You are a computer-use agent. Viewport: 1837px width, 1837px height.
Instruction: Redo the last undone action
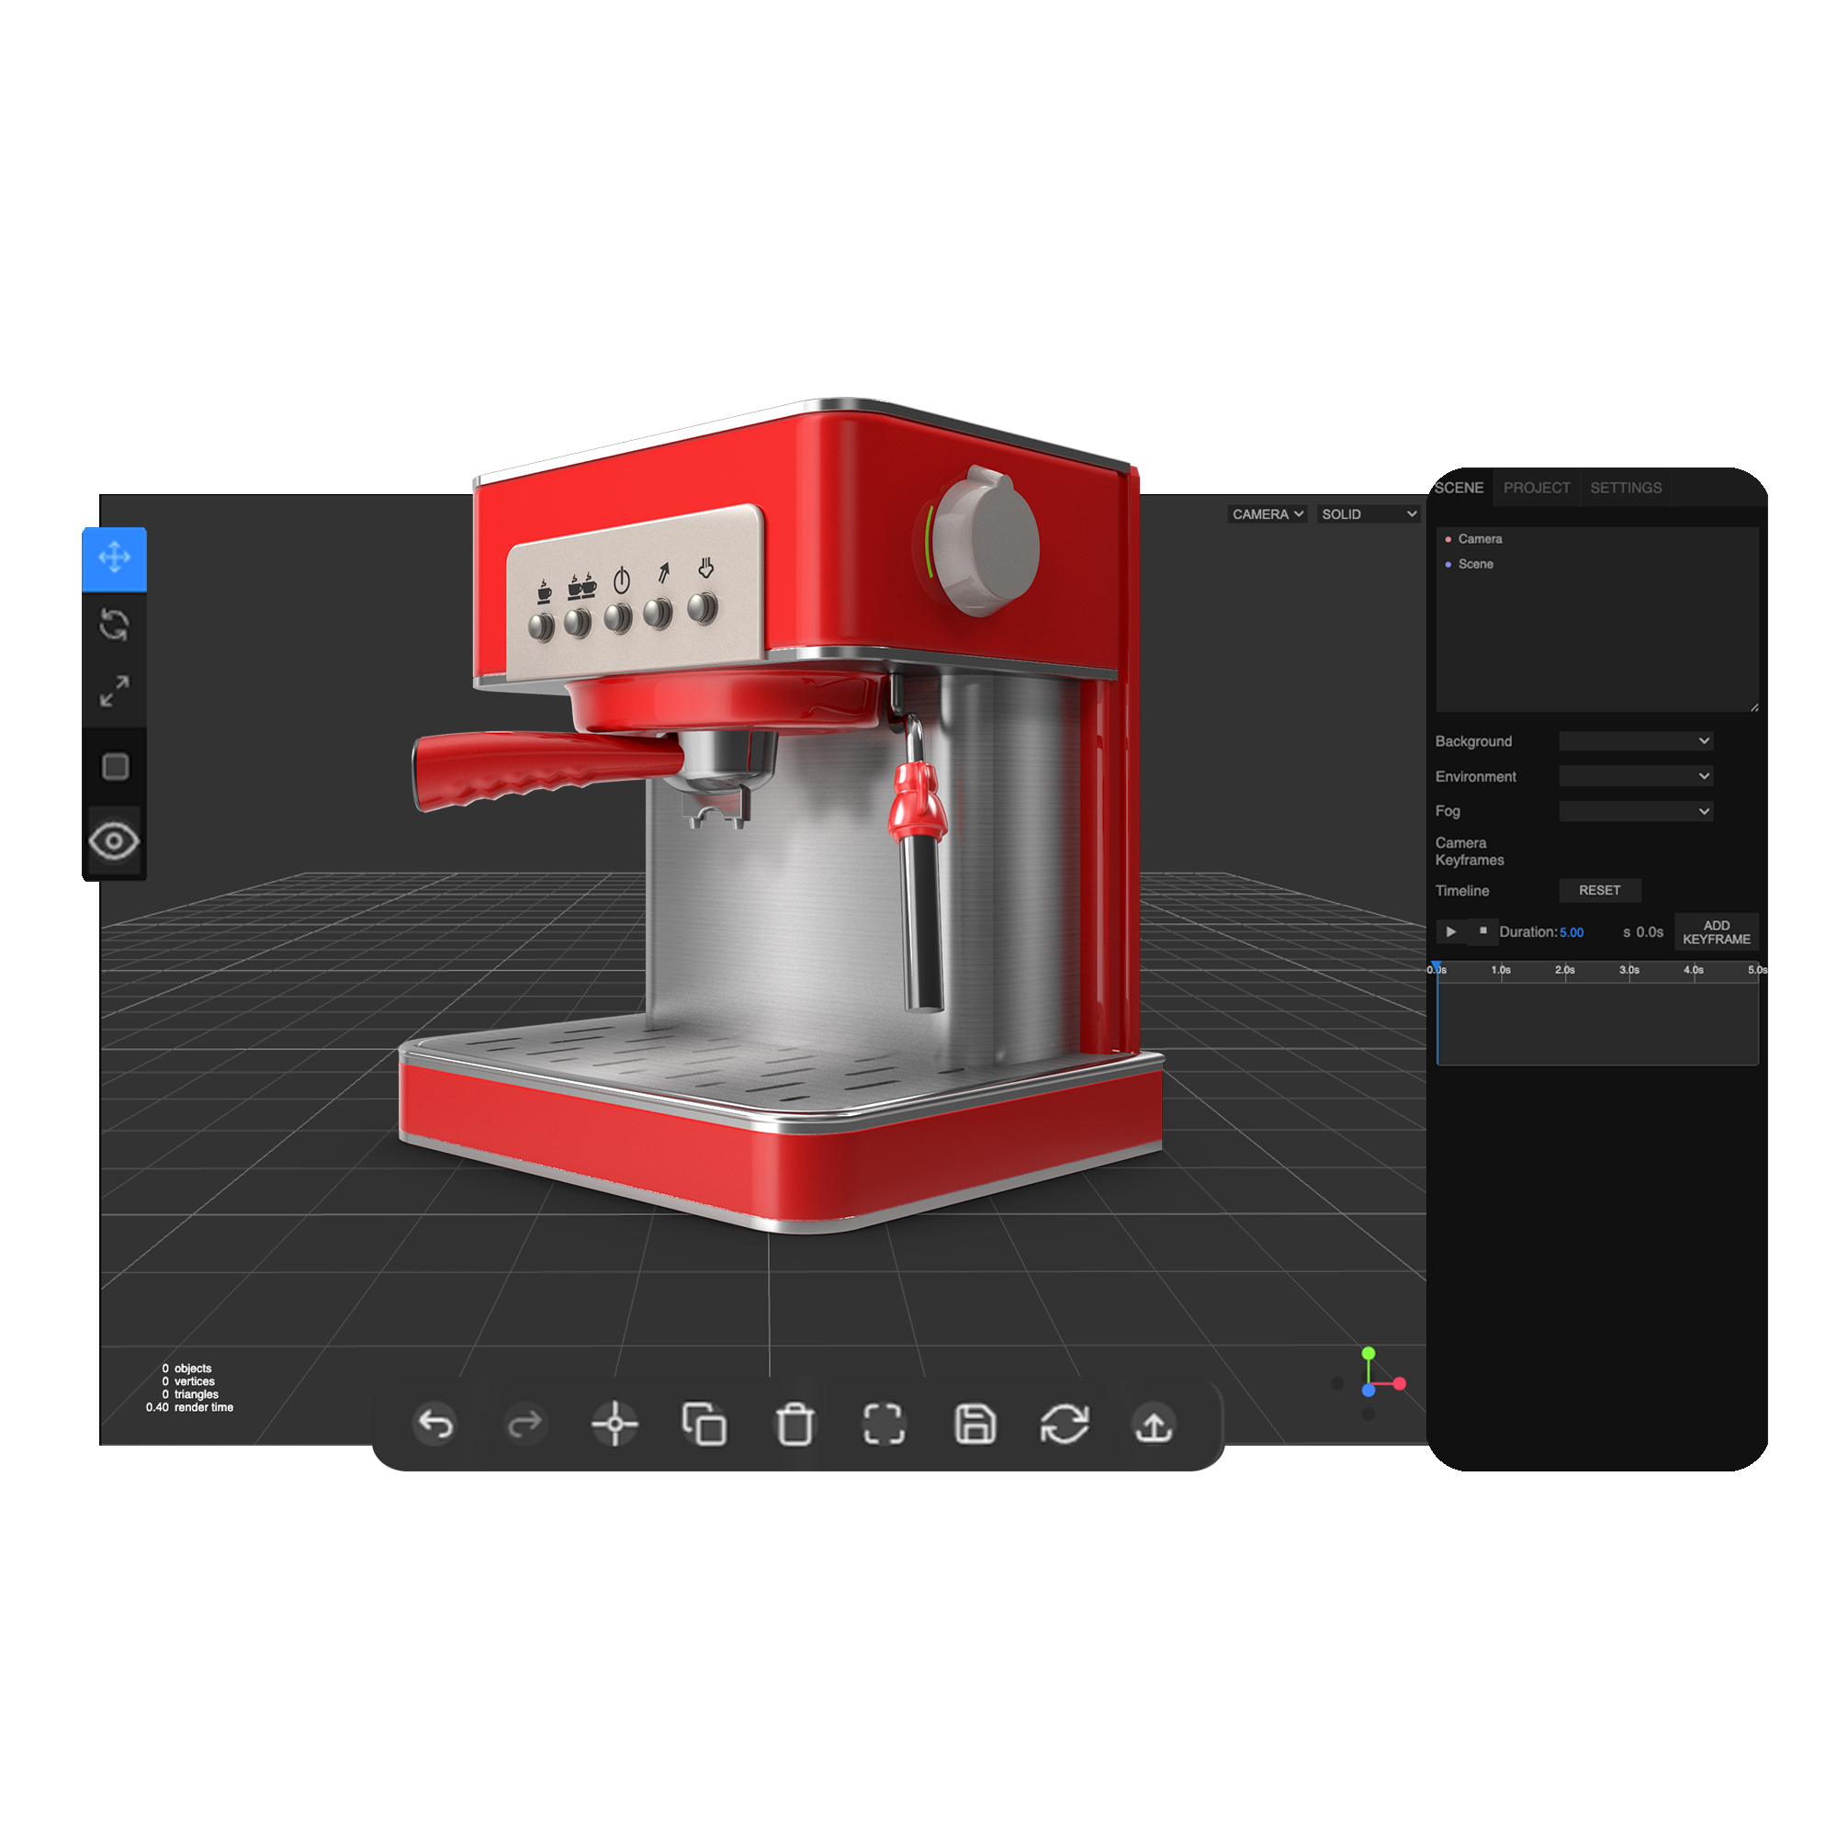[524, 1425]
